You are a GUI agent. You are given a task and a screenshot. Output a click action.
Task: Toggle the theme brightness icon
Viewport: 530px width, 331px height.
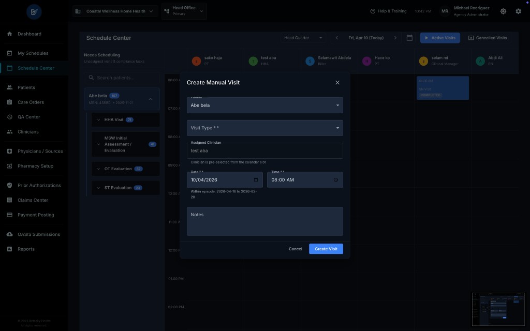(503, 11)
